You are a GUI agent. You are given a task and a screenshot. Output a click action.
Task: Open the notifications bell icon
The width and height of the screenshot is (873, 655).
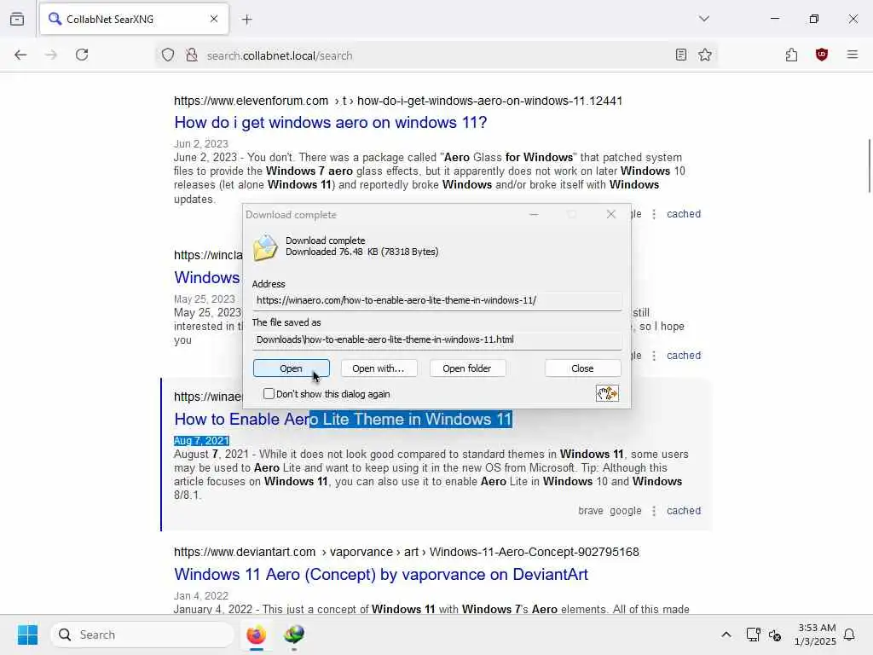849,635
